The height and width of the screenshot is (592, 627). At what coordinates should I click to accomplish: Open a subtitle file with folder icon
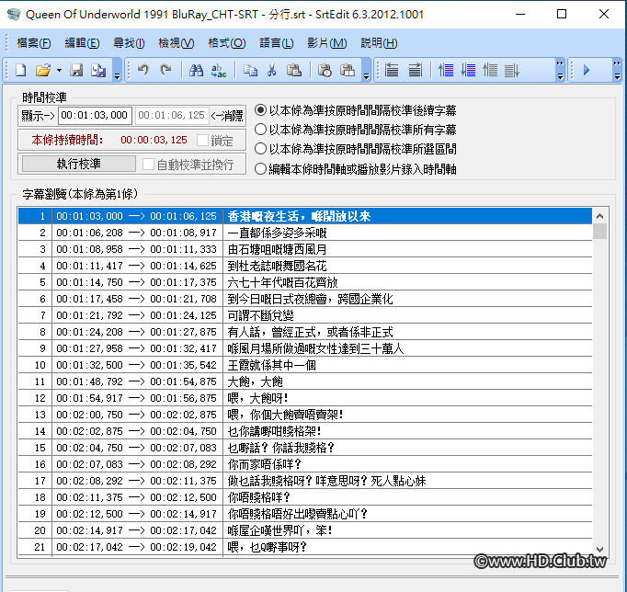coord(43,71)
